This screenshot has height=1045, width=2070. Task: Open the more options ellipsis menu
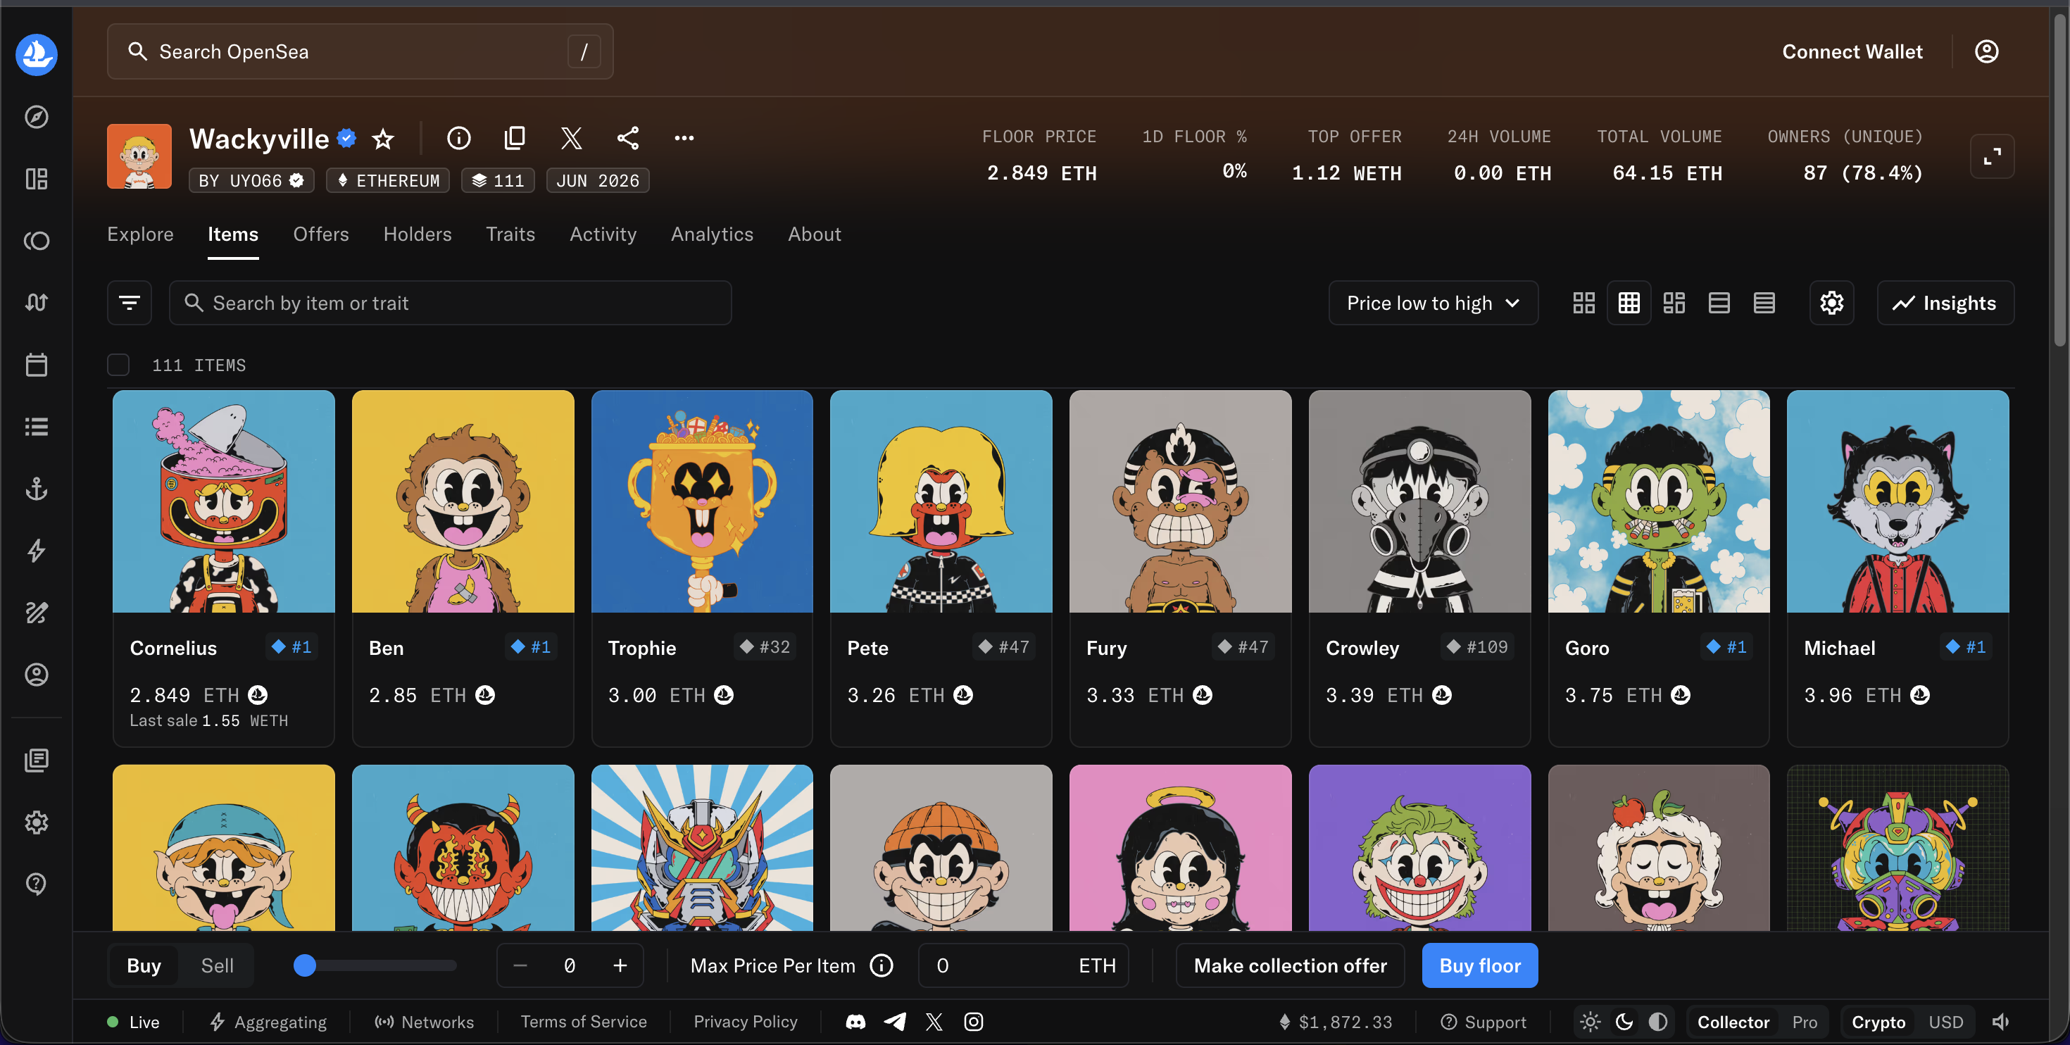tap(684, 138)
